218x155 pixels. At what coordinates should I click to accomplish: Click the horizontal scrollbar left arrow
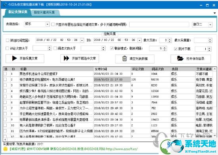5,139
